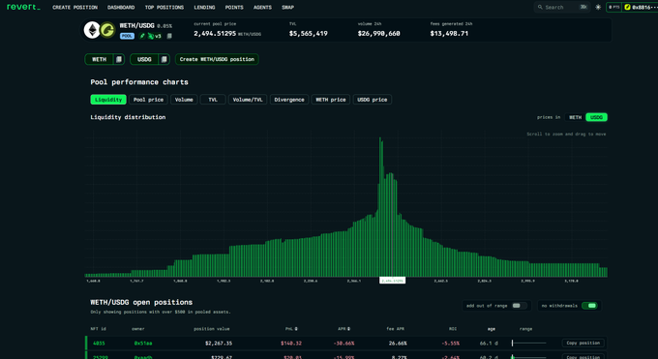Click the info icon next to PnL
The width and height of the screenshot is (658, 359).
296,329
